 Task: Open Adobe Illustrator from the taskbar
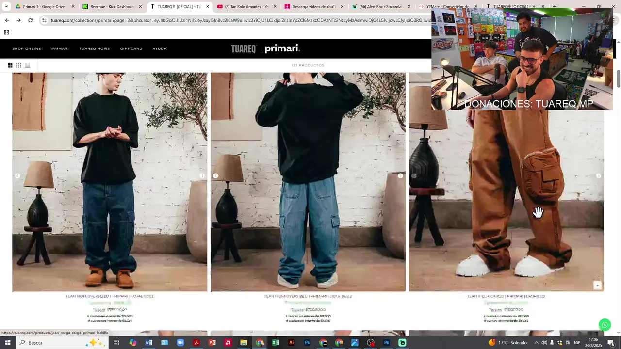(x=291, y=343)
